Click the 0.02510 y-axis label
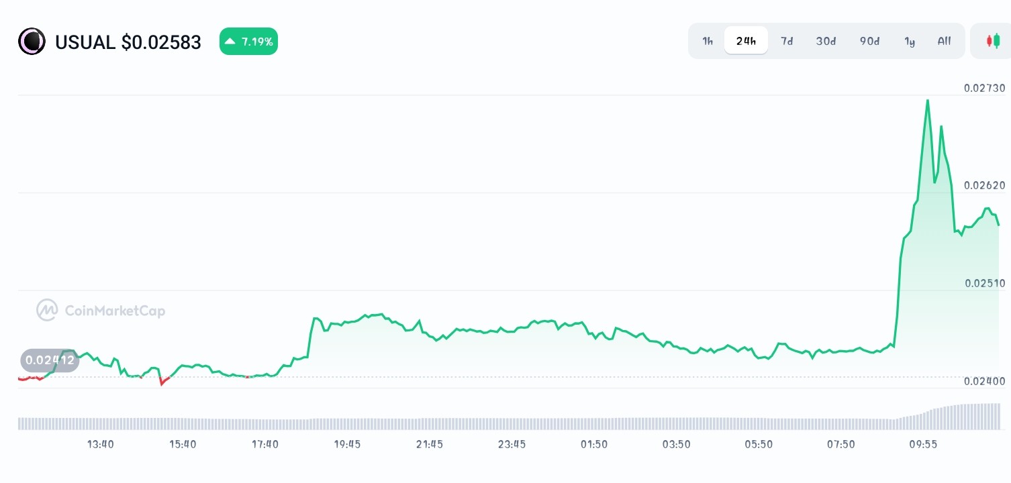 coord(985,283)
